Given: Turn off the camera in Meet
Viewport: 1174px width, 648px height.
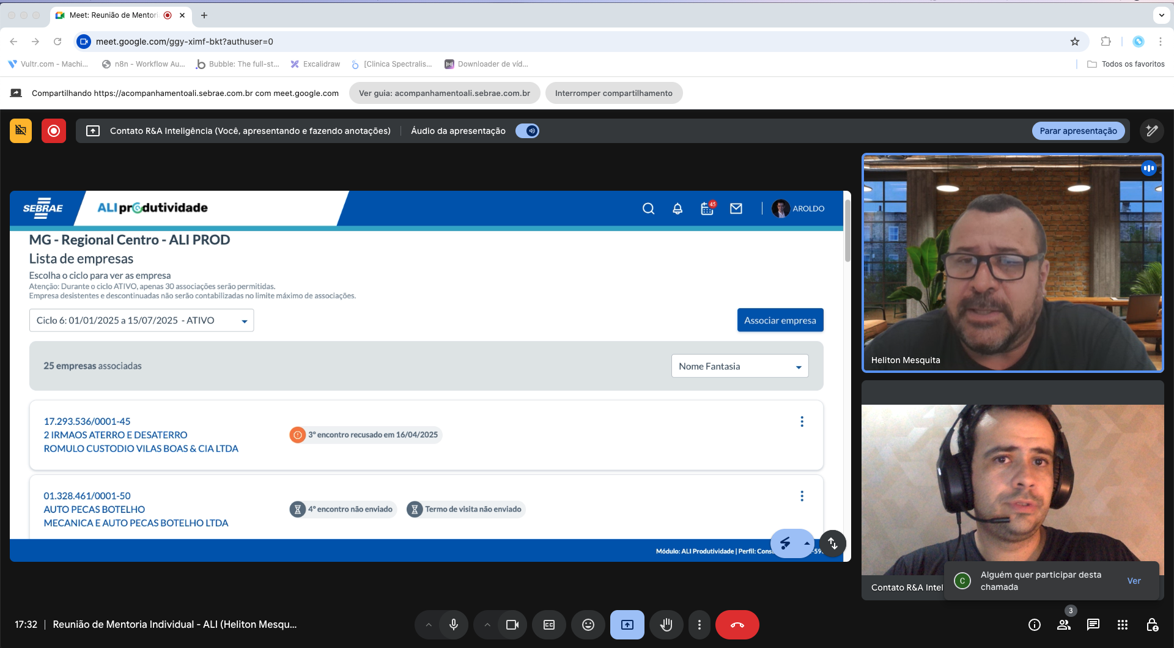Looking at the screenshot, I should pyautogui.click(x=512, y=625).
